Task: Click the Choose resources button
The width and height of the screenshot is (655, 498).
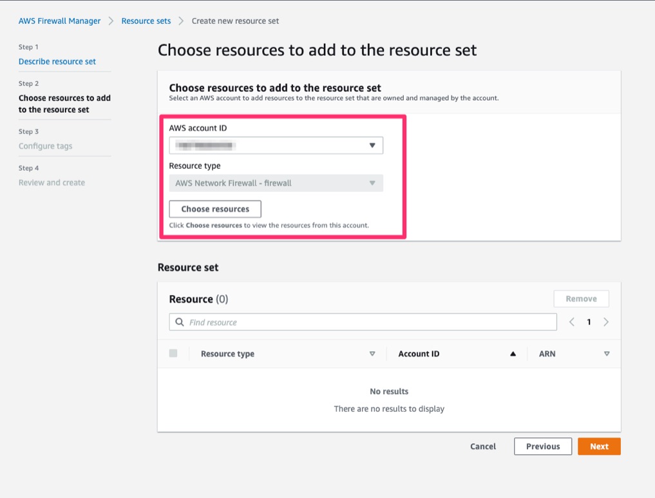Action: pos(215,209)
